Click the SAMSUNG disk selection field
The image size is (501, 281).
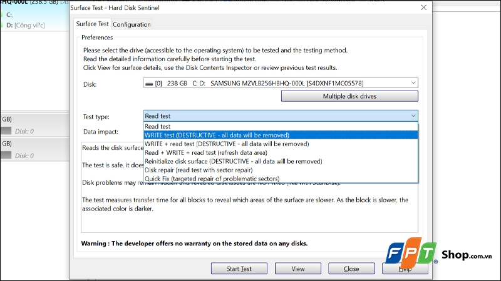tap(281, 83)
